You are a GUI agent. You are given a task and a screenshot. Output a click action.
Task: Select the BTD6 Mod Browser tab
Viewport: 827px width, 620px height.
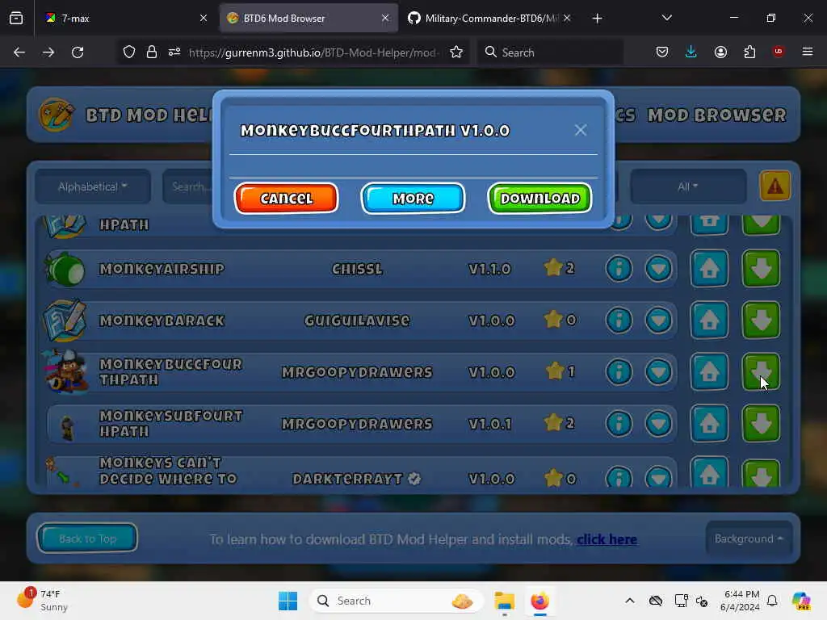click(x=308, y=18)
